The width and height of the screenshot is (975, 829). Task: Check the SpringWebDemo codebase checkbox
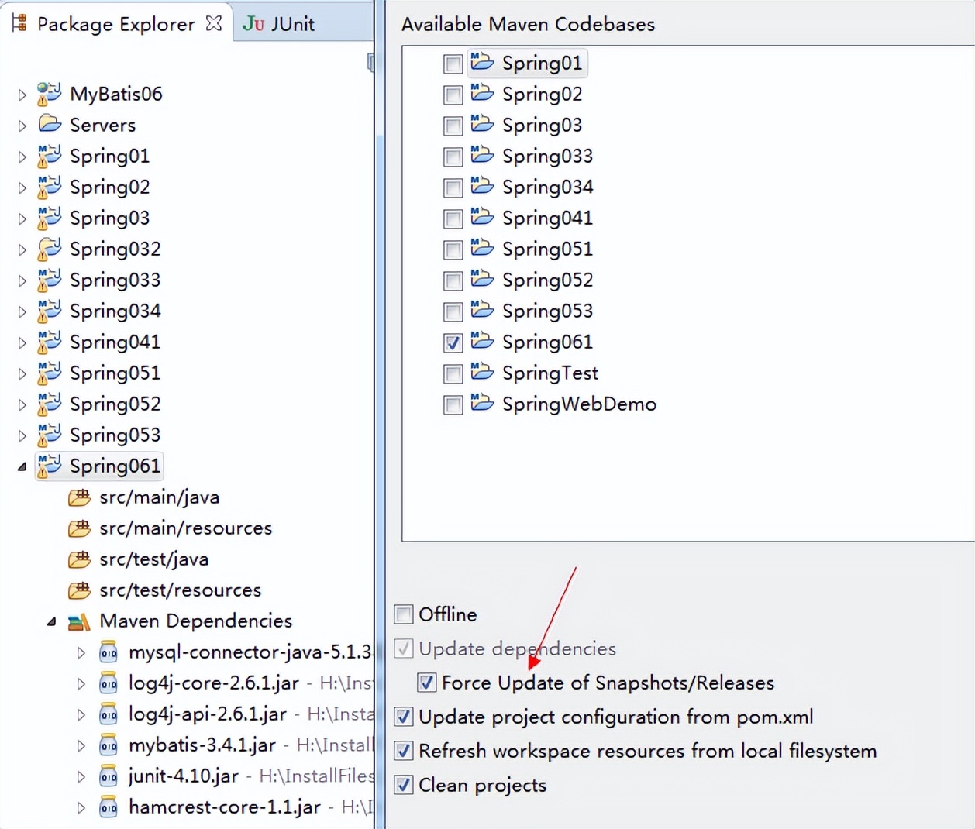[453, 404]
